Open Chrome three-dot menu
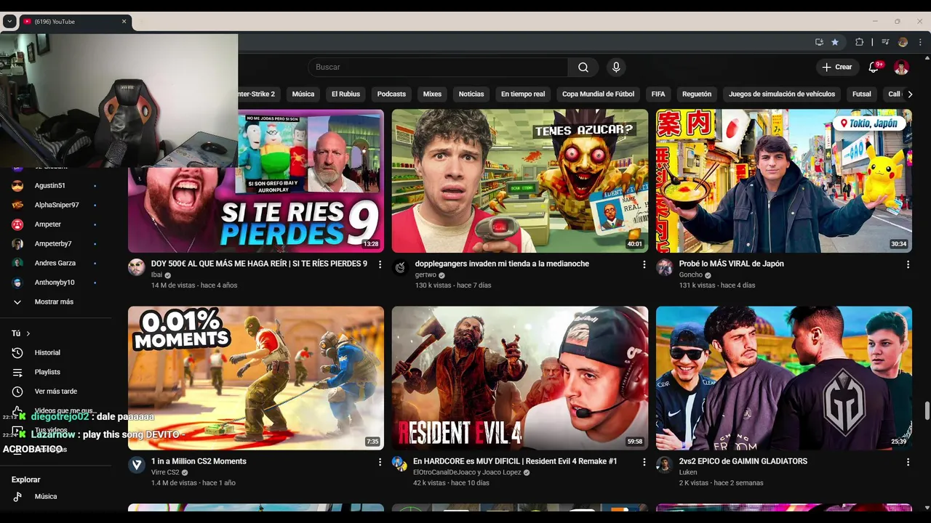This screenshot has width=931, height=523. tap(920, 42)
